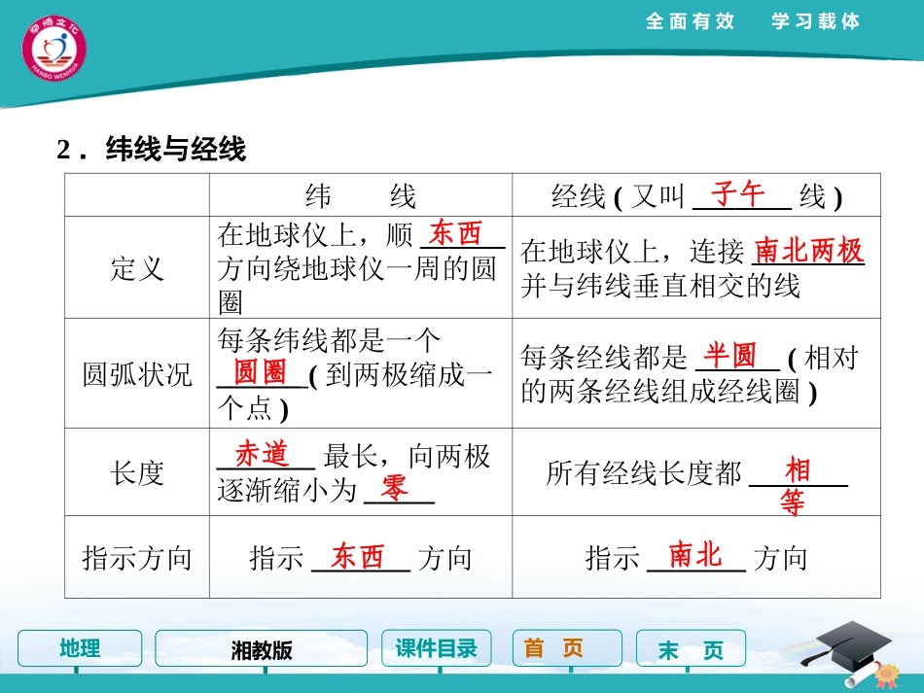Screen dimensions: 924x693
Task: Click the red answer 子午
Action: [737, 193]
